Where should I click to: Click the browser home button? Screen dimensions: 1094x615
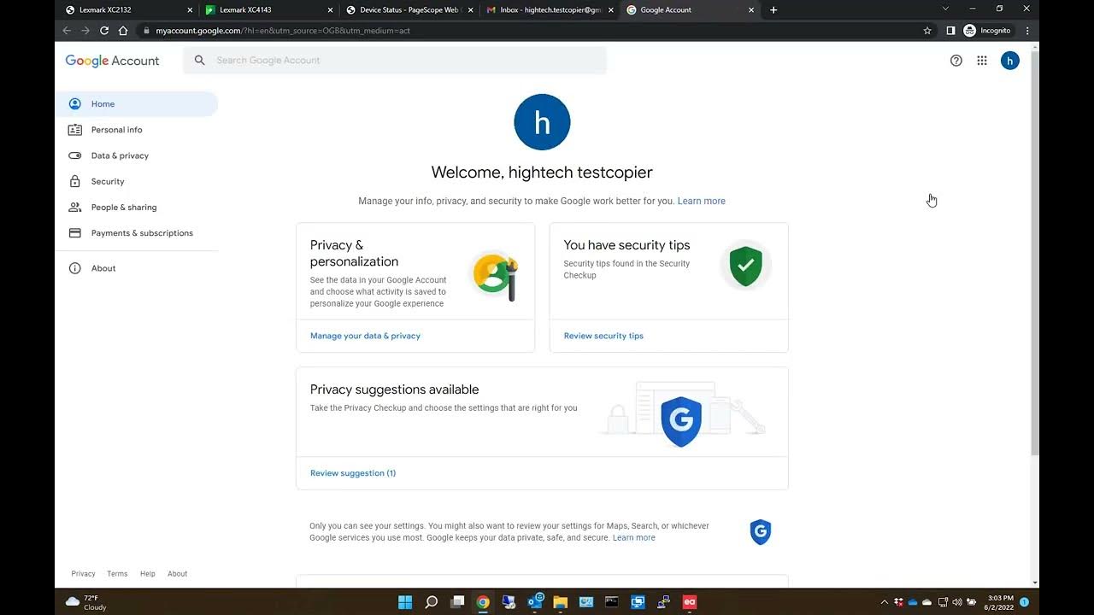pos(123,31)
